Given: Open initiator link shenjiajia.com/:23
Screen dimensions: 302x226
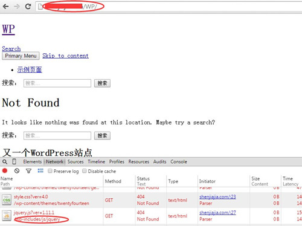Looking at the screenshot, I should point(217,197).
